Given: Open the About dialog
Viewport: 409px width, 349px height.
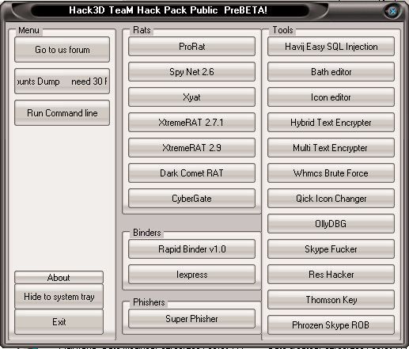Looking at the screenshot, I should coord(59,277).
